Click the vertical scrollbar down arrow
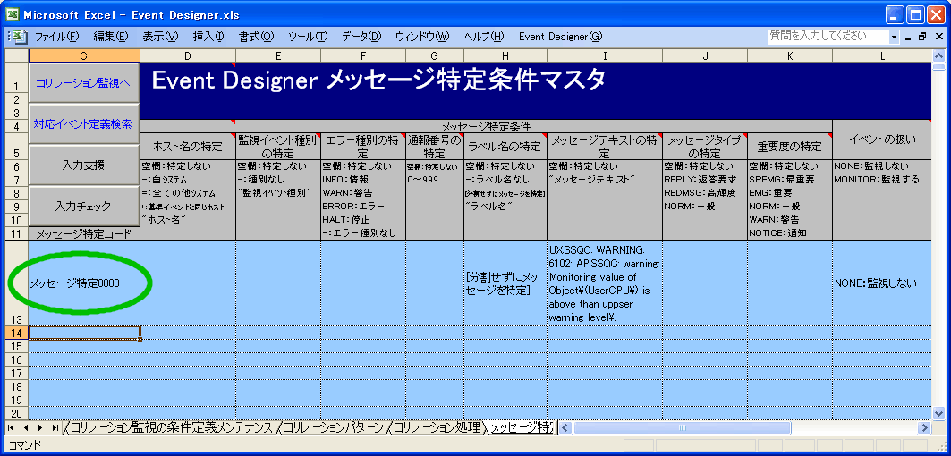 (938, 413)
